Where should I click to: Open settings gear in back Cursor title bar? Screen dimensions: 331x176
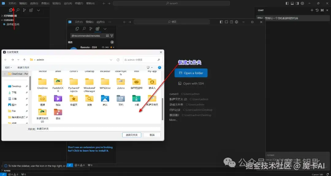302,3
